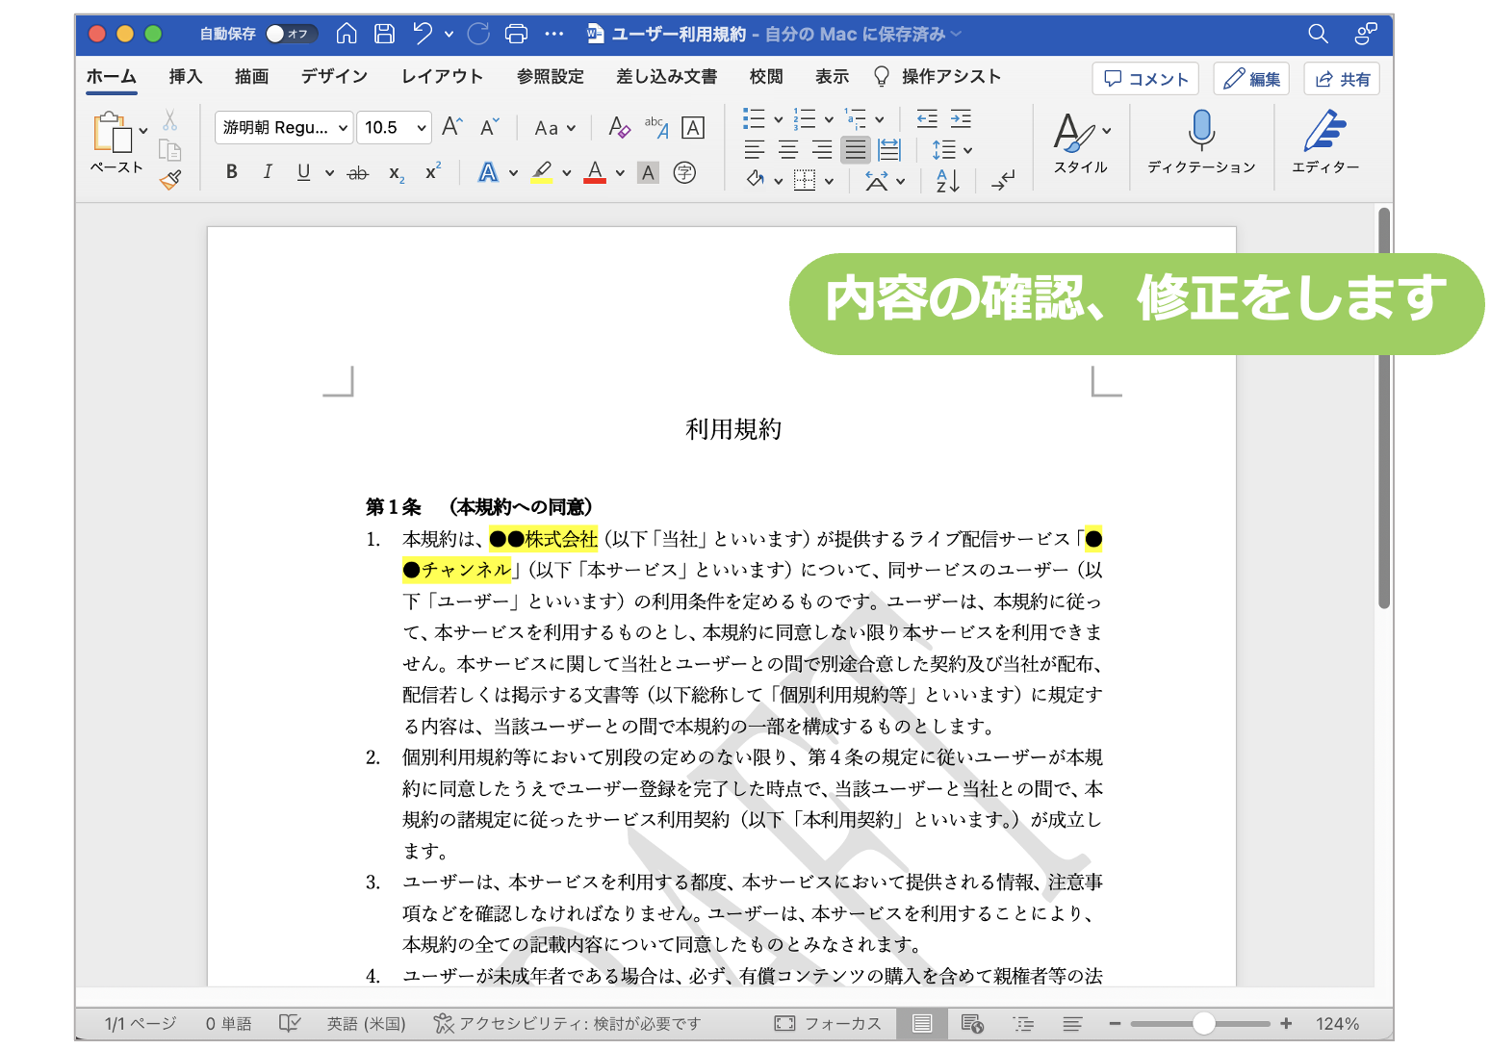Switch to the 校閲 tab
The height and width of the screenshot is (1049, 1490).
[766, 77]
